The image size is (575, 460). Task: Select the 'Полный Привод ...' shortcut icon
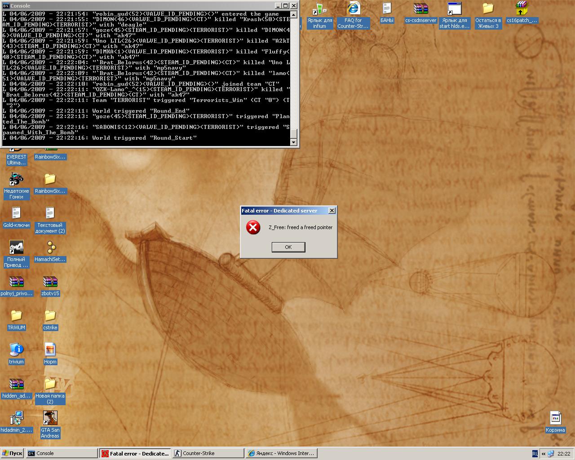17,254
